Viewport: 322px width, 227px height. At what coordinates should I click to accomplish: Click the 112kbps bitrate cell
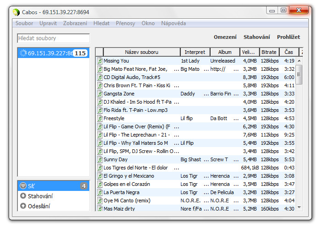pos(270,135)
